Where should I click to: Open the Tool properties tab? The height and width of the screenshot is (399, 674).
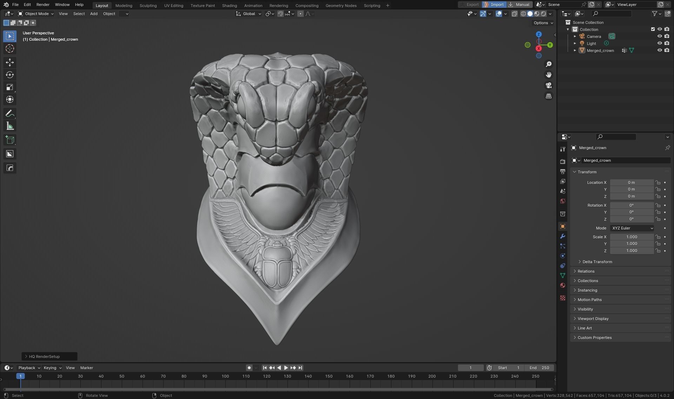[563, 149]
